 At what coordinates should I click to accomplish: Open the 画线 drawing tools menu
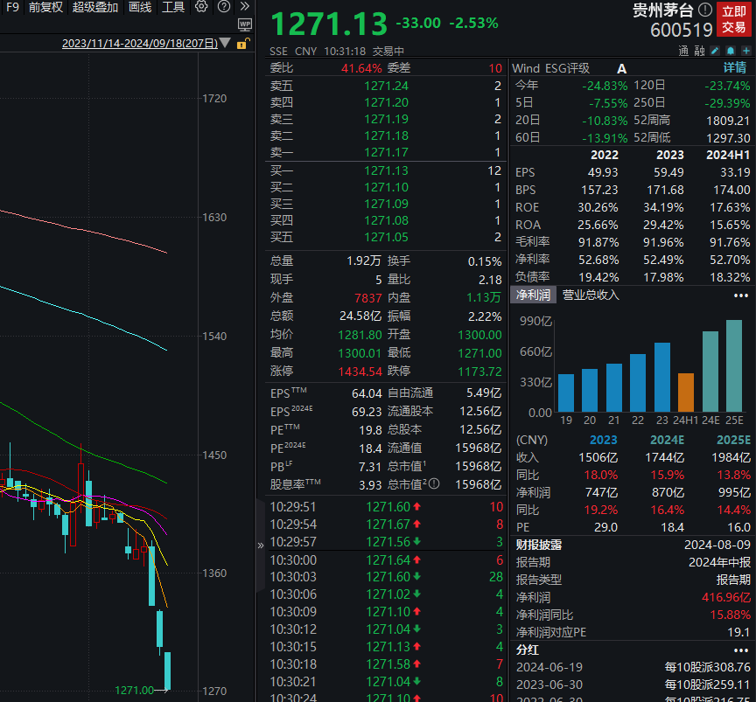pyautogui.click(x=140, y=7)
